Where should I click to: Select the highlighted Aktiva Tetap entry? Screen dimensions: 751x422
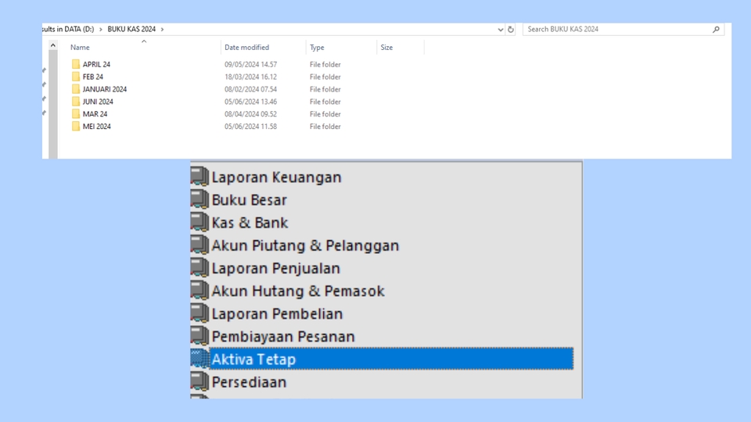click(391, 359)
